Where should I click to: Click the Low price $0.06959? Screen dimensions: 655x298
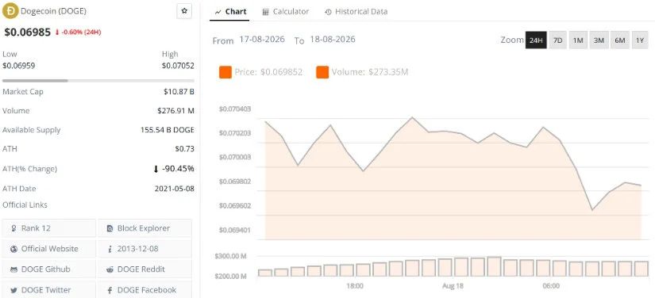tap(19, 66)
